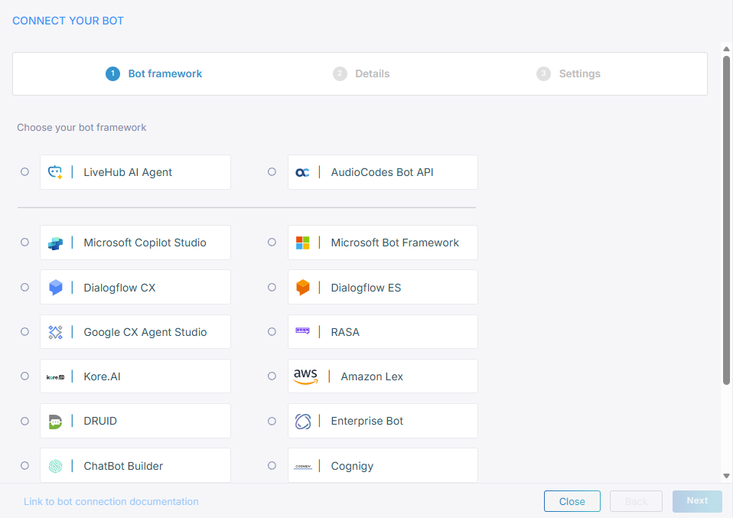
Task: Select the Enterprise Bot radio button
Action: [x=272, y=422]
